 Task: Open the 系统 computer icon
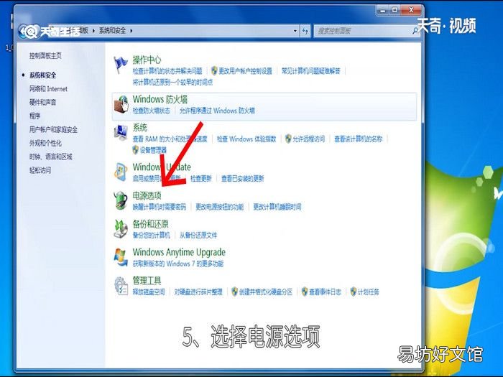(x=121, y=132)
